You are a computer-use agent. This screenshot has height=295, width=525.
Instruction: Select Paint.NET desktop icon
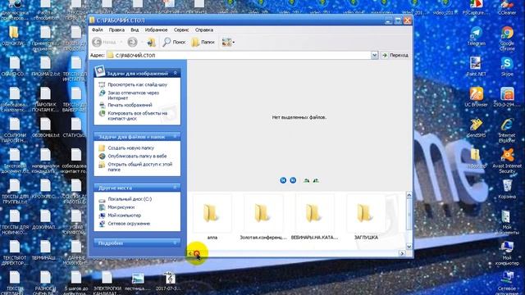click(476, 66)
